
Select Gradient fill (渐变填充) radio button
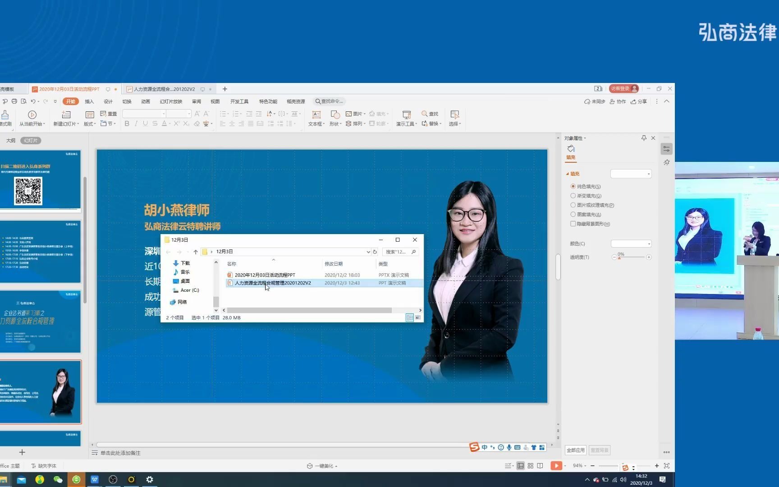(x=573, y=196)
